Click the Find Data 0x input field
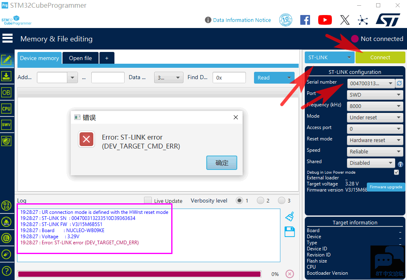 (229, 78)
